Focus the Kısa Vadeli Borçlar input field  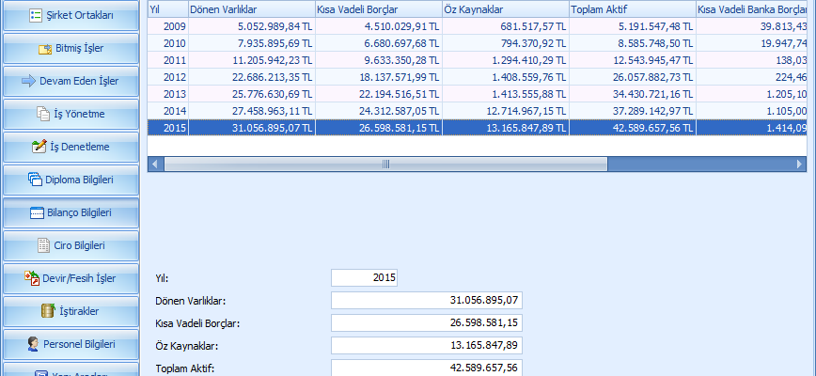coord(428,323)
